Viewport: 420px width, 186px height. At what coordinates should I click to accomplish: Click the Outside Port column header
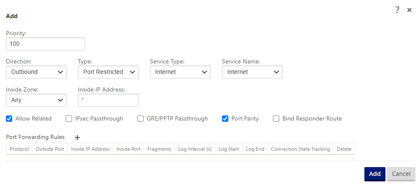50,149
